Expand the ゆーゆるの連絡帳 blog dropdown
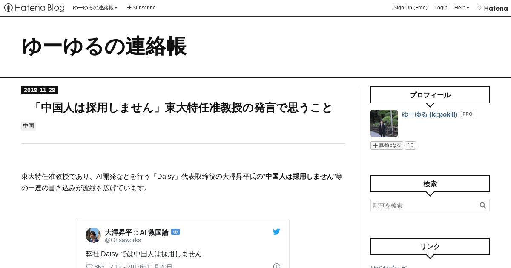The image size is (511, 268). (95, 8)
